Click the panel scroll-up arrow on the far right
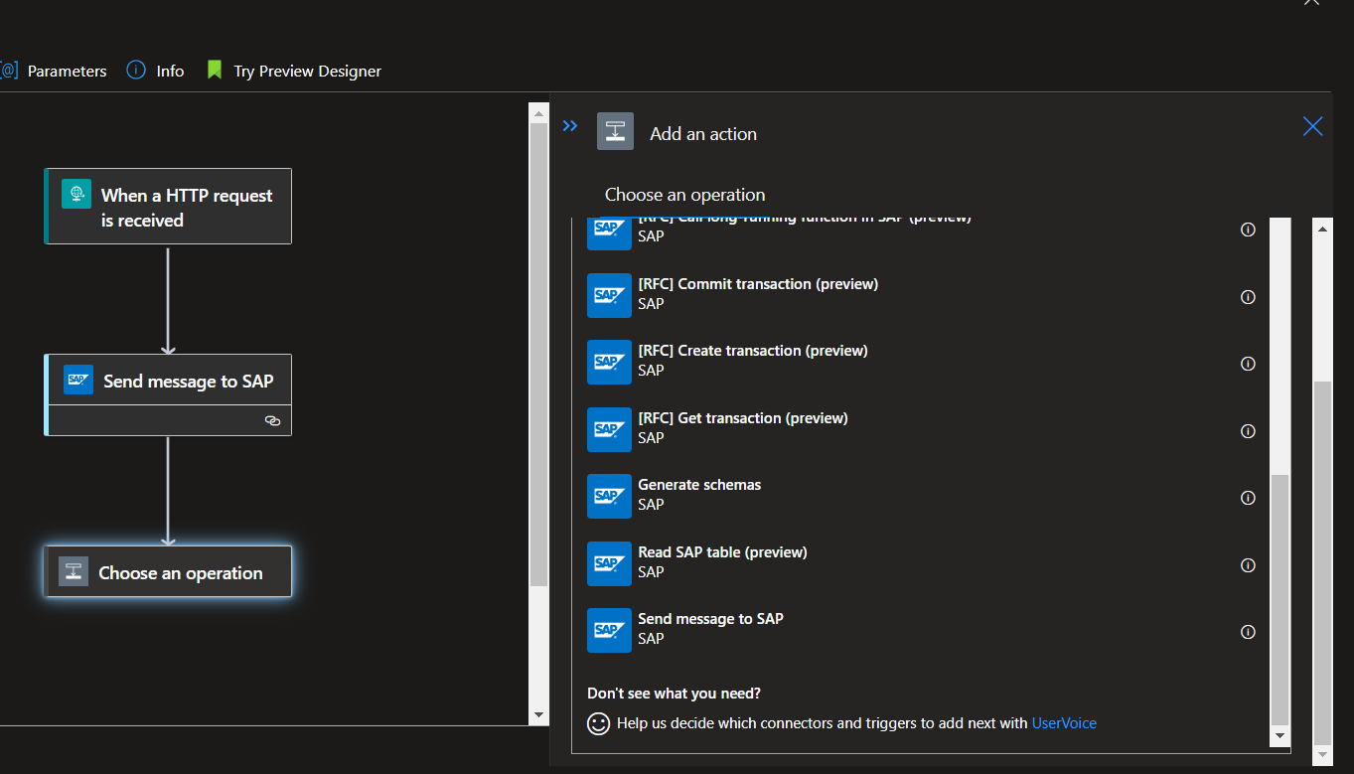This screenshot has width=1354, height=774. click(x=1322, y=229)
